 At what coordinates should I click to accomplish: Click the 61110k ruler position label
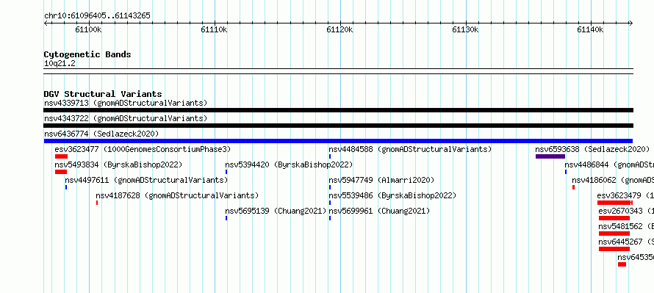214,29
